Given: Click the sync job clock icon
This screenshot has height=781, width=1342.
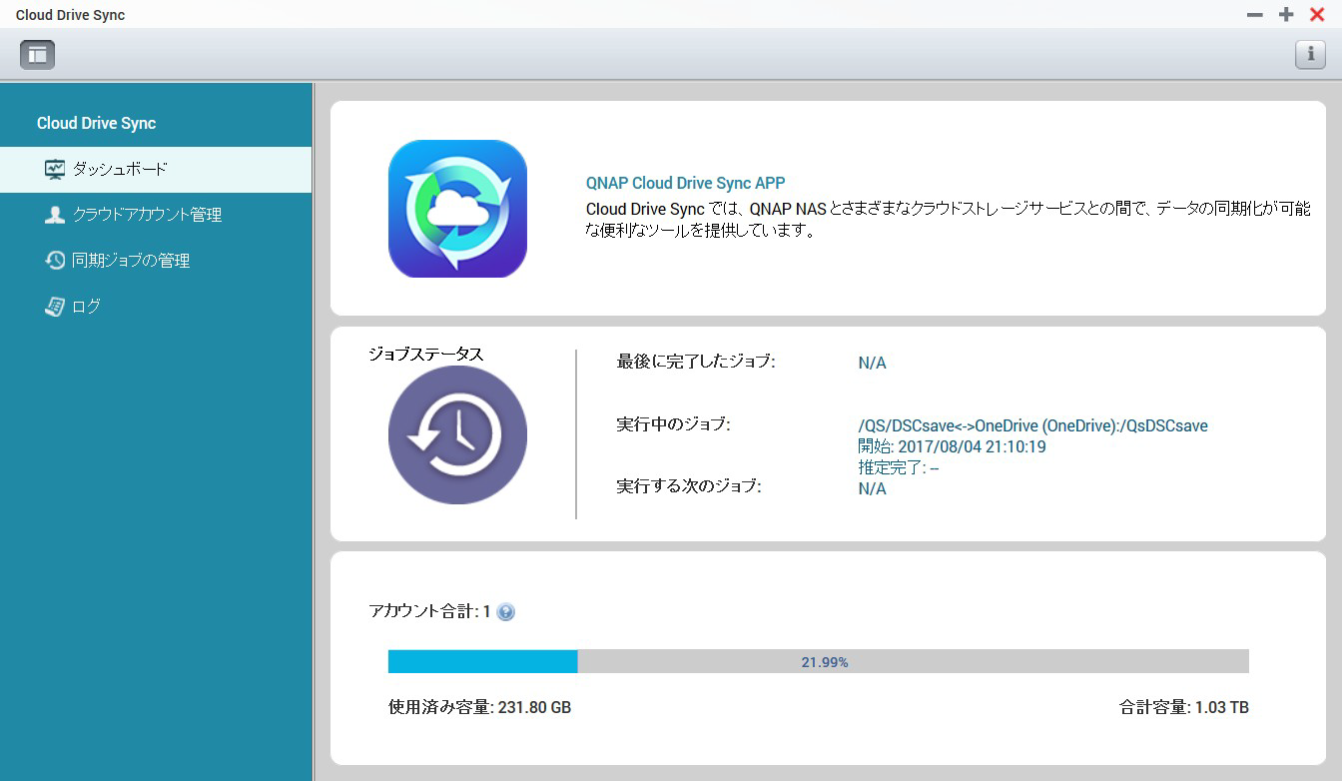Looking at the screenshot, I should 55,261.
